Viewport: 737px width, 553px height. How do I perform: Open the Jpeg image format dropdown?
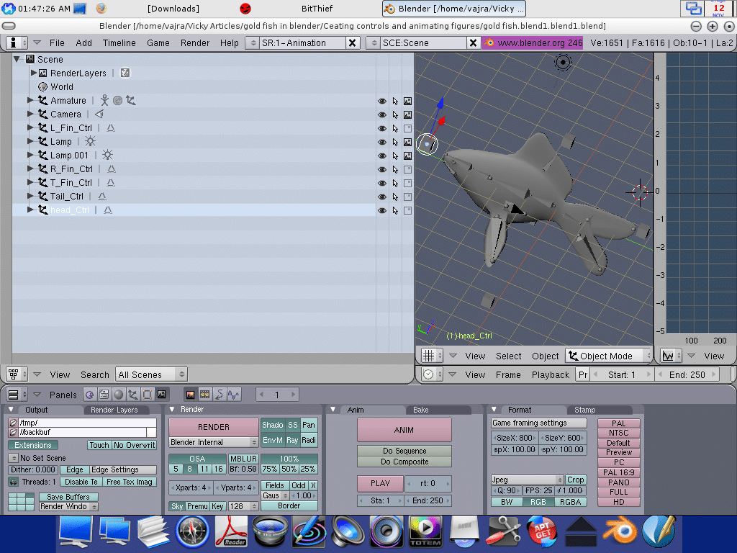526,480
